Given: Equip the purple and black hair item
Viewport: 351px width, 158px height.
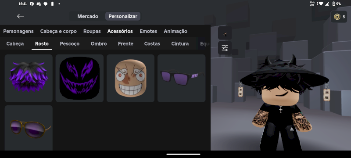Looking at the screenshot, I should (x=29, y=78).
